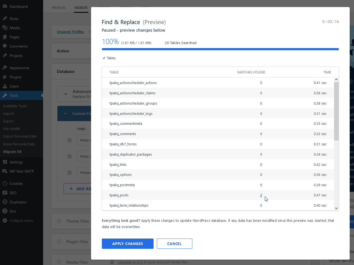Viewport: 354px width, 265px height.
Task: Click the Time column header
Action: click(x=327, y=72)
